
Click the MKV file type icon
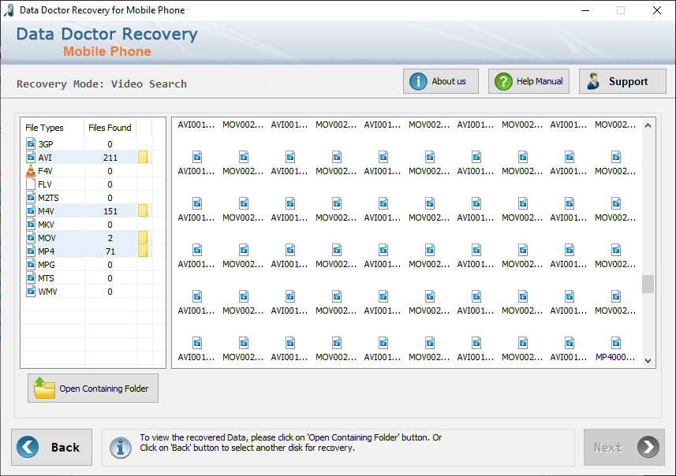click(x=31, y=224)
